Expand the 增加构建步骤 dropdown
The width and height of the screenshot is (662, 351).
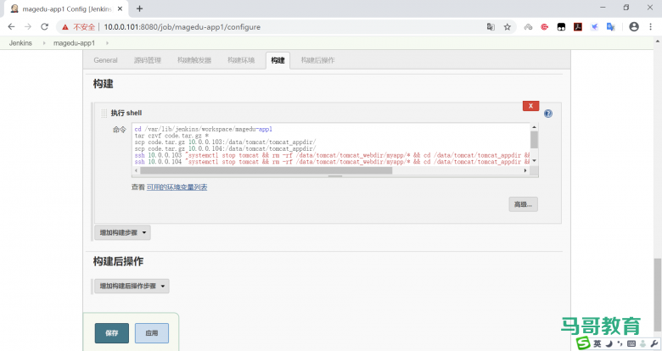pos(122,232)
